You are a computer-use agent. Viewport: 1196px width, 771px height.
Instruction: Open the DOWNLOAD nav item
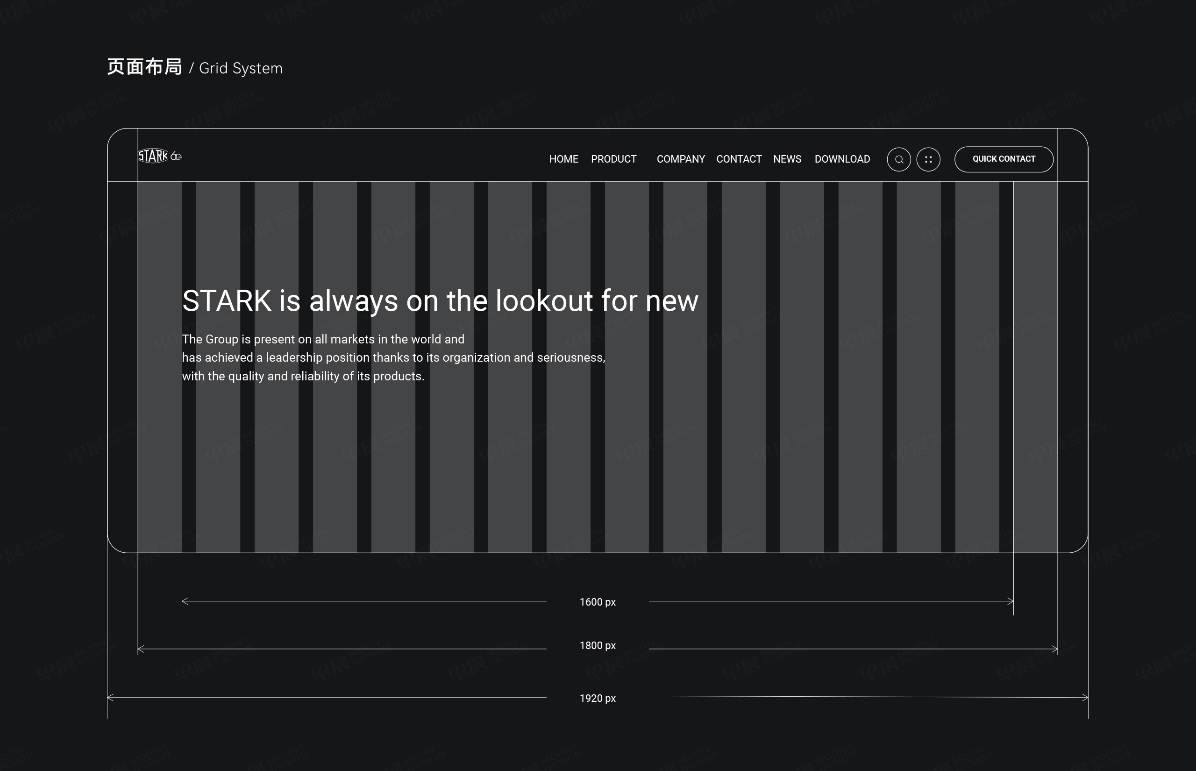[842, 159]
